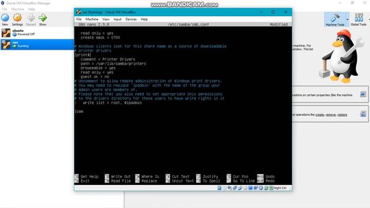
Task: Expand Machine Tools dropdown arrow
Action: click(347, 20)
